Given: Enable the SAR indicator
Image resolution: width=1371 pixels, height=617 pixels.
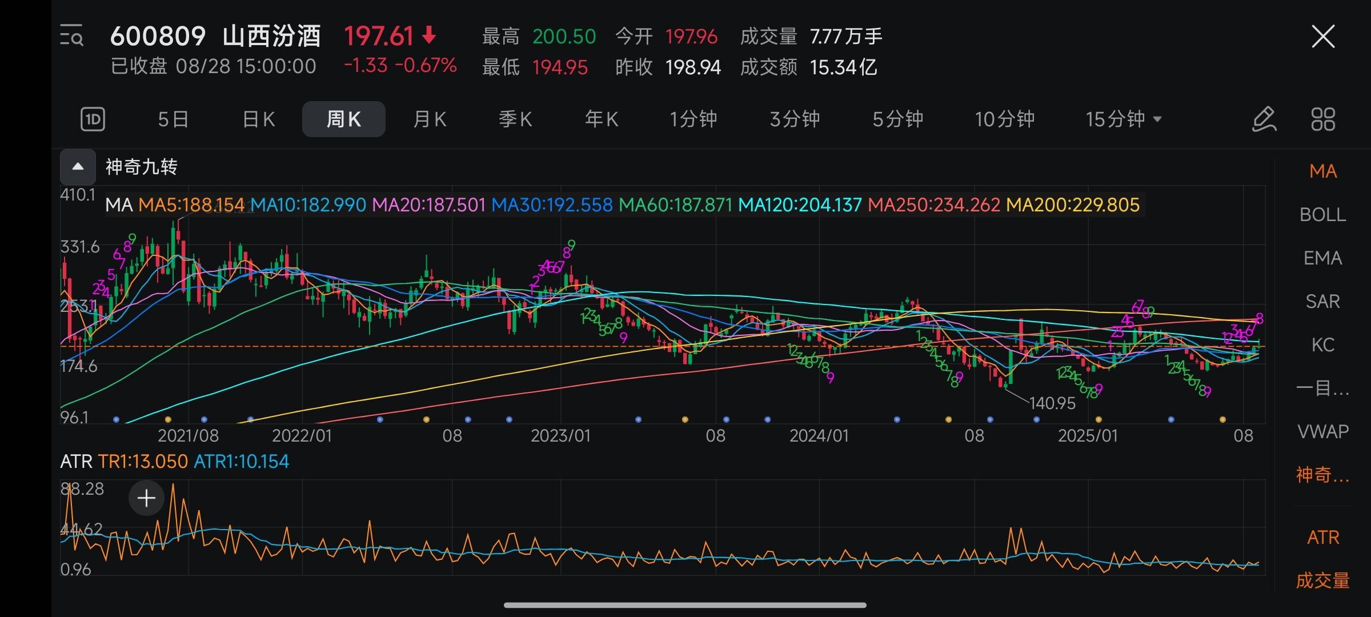Looking at the screenshot, I should coord(1322,302).
